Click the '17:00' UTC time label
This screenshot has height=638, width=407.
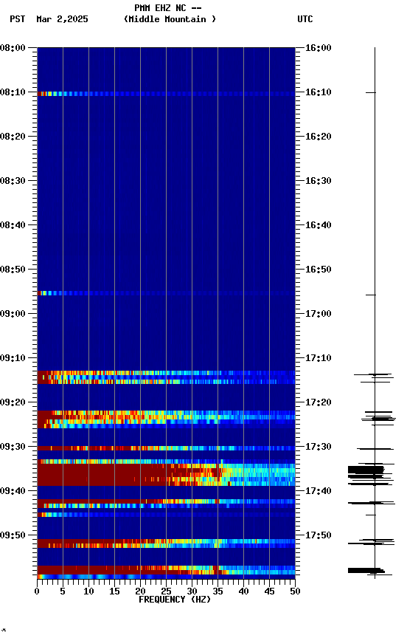coord(319,314)
